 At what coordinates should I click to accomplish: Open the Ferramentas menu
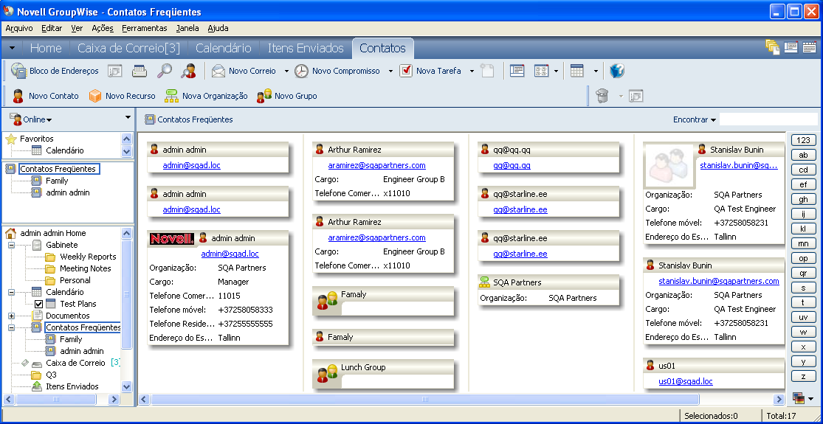click(x=145, y=28)
